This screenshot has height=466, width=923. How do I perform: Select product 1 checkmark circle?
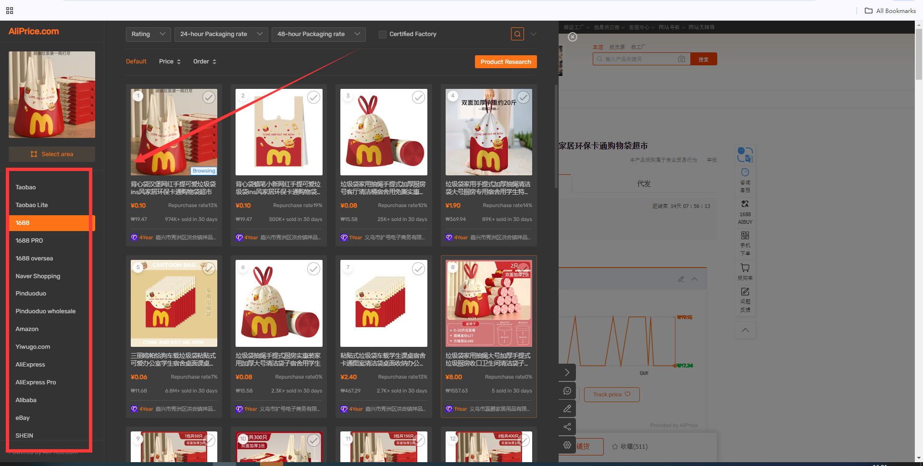tap(209, 98)
